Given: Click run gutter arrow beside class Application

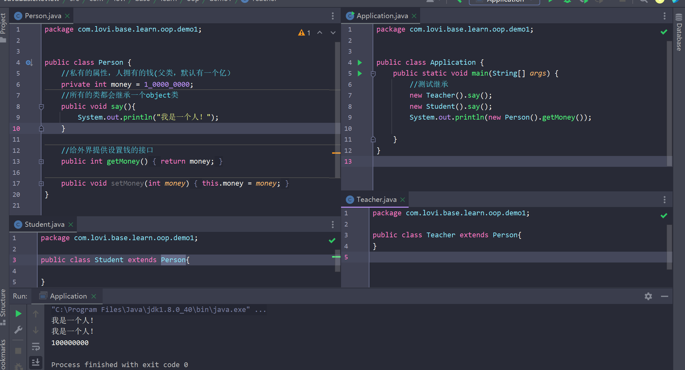Looking at the screenshot, I should [x=360, y=63].
